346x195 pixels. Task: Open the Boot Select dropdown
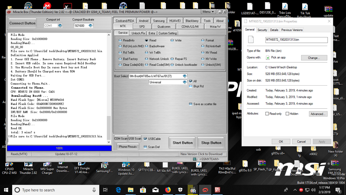click(185, 76)
